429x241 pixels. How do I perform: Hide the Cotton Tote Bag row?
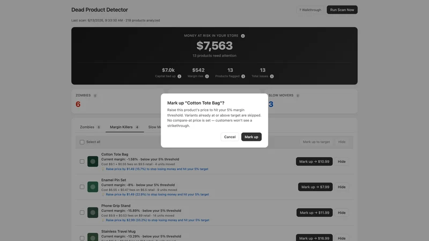342,162
